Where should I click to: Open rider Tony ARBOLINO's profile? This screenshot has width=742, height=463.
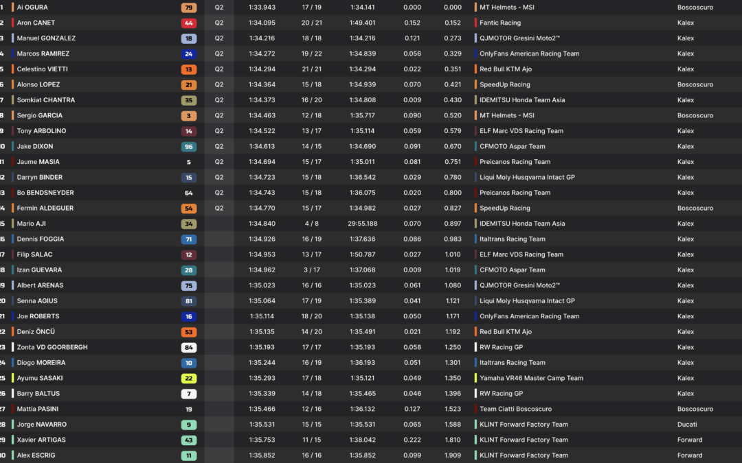pyautogui.click(x=42, y=131)
